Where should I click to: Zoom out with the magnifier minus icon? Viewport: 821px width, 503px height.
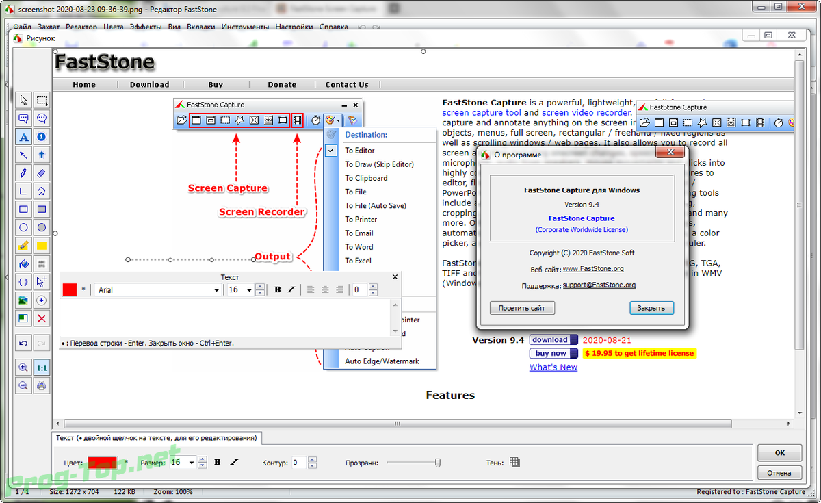coord(23,386)
